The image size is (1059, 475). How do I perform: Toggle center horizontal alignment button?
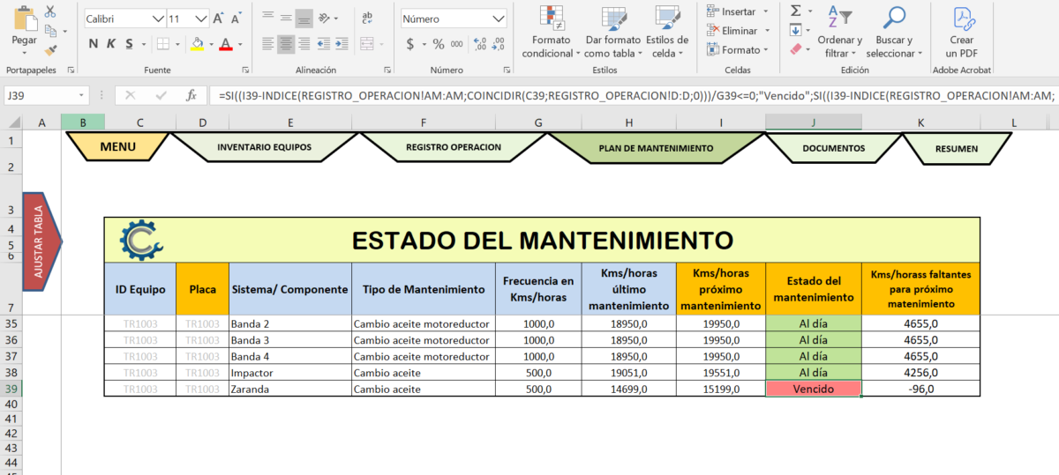pyautogui.click(x=286, y=44)
